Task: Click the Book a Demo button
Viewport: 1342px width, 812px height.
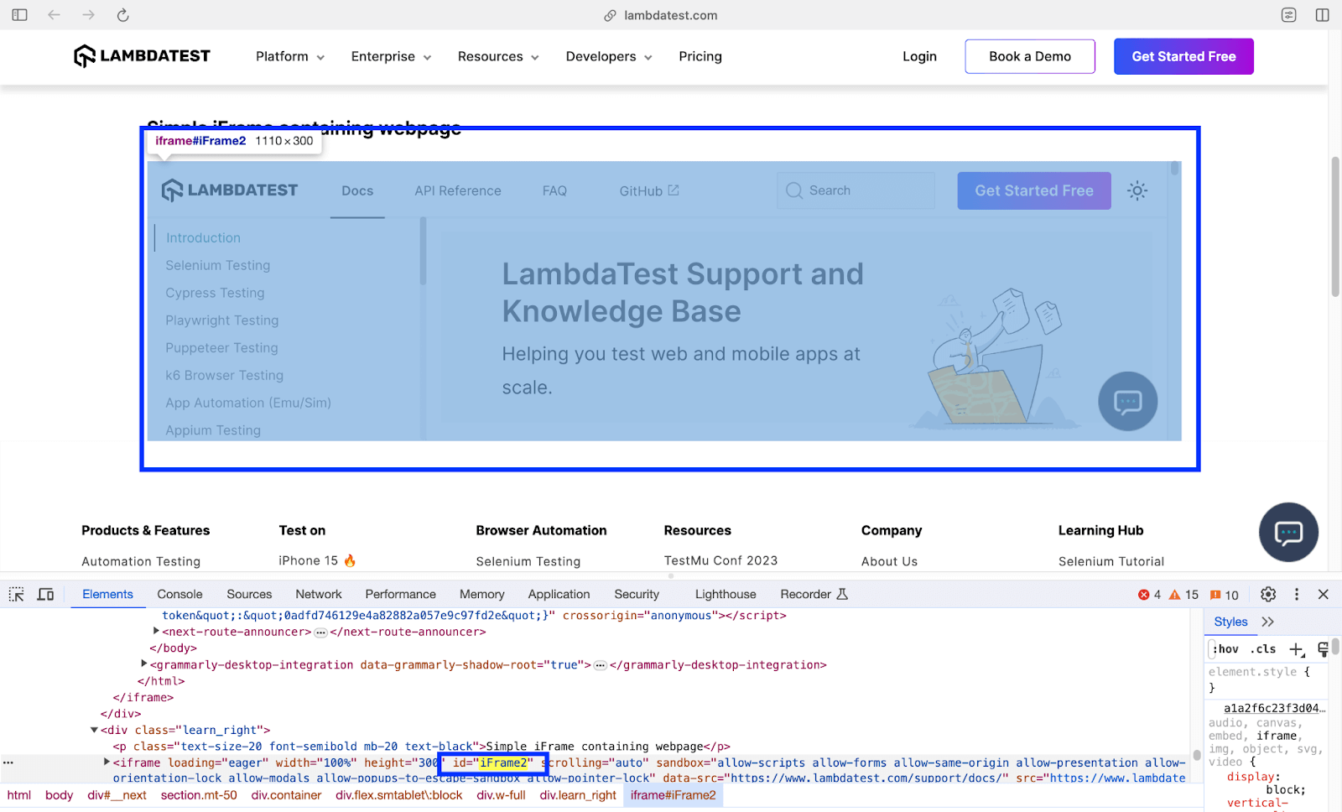Action: click(x=1029, y=56)
